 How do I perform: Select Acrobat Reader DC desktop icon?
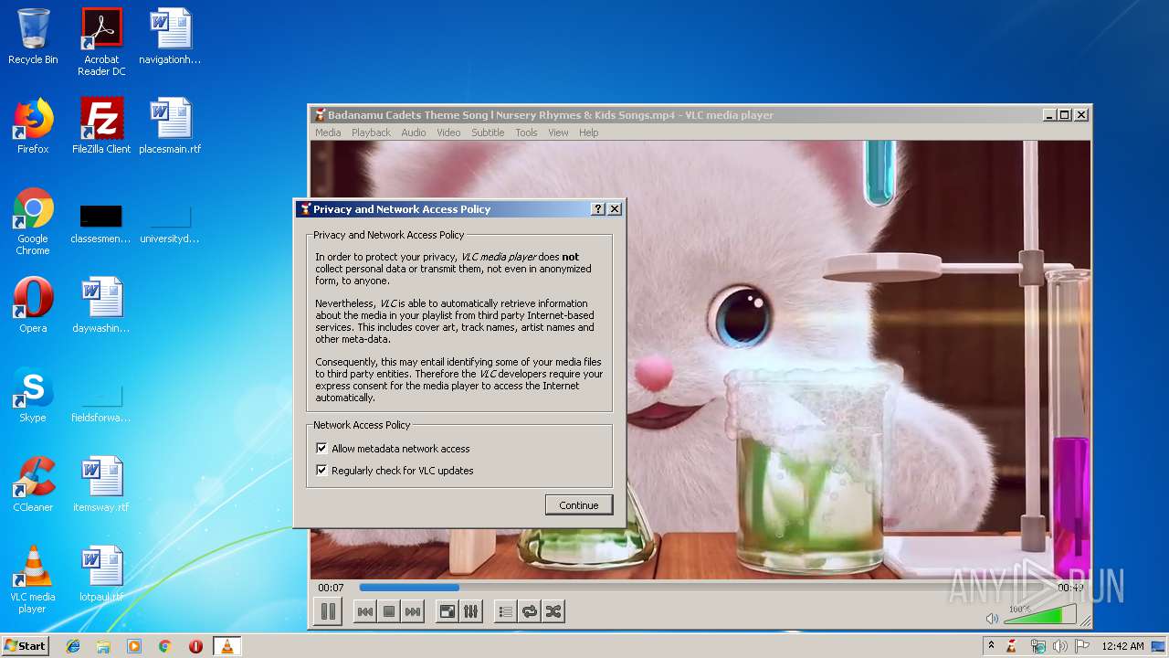[101, 42]
